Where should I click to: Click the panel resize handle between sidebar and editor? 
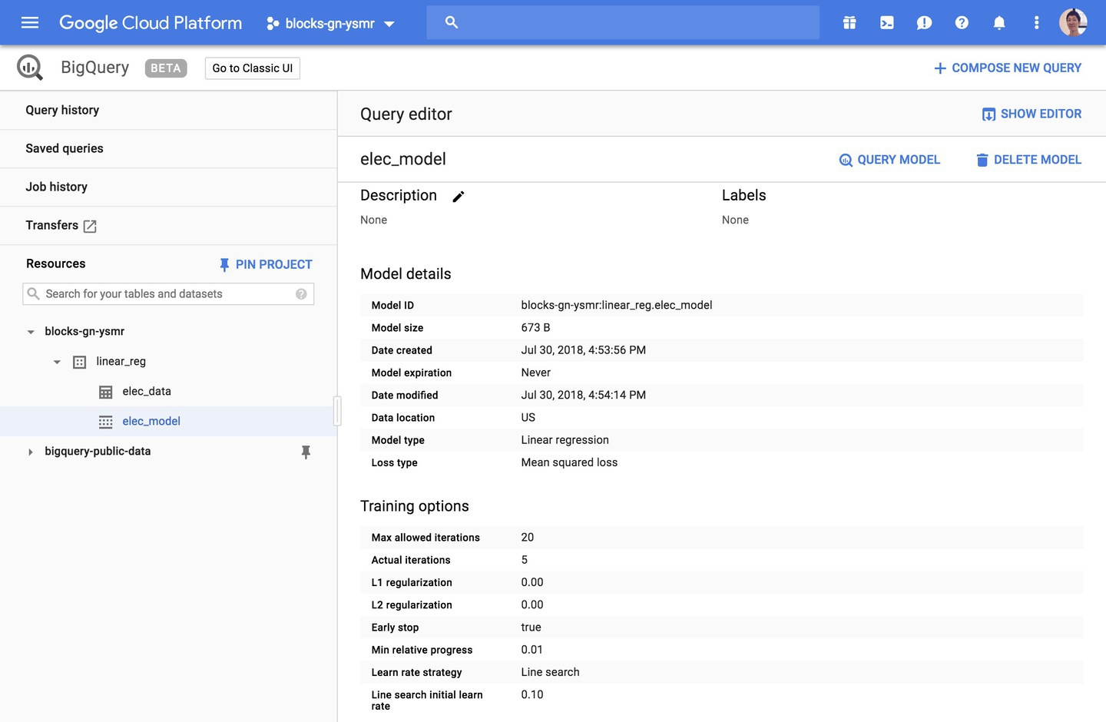(337, 411)
